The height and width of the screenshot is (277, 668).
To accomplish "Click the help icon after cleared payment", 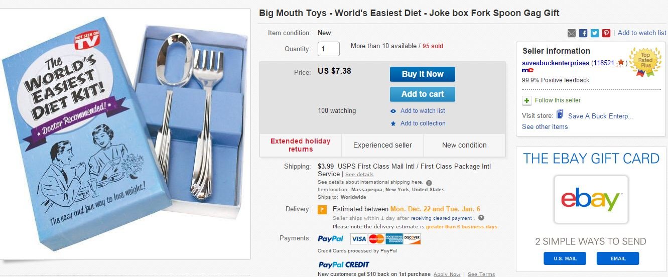I will tap(481, 218).
